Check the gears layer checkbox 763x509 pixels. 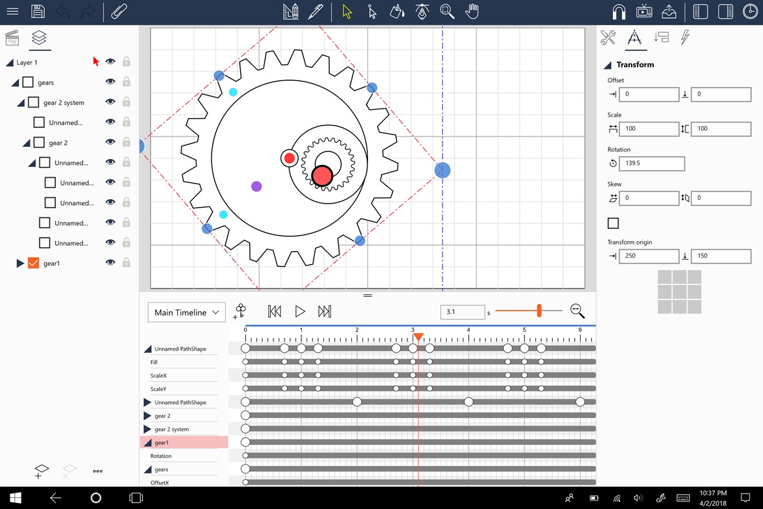point(28,82)
